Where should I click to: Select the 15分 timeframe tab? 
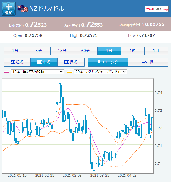[62, 51]
